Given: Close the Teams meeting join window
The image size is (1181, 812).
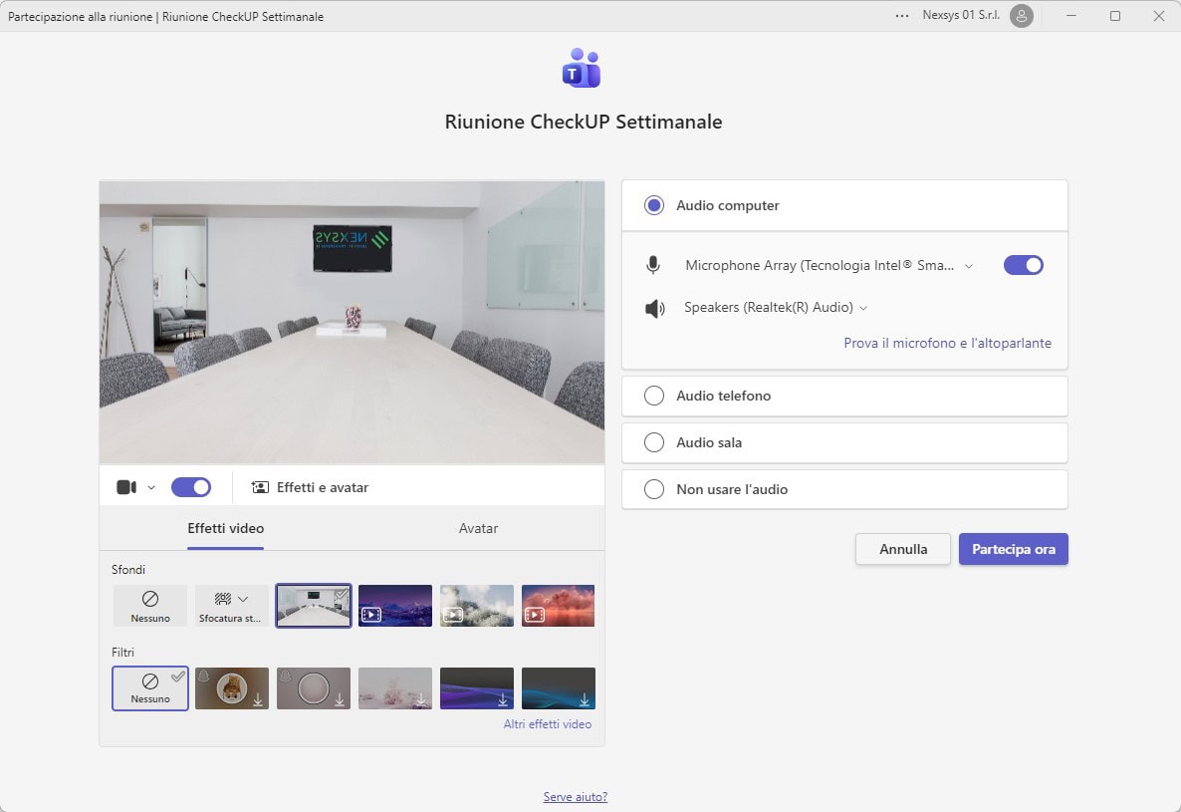Looking at the screenshot, I should pos(1158,16).
